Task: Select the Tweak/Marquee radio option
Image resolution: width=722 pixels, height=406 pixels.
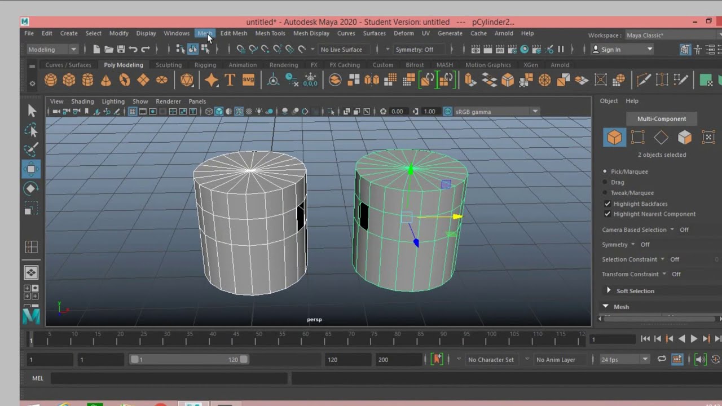Action: [605, 193]
